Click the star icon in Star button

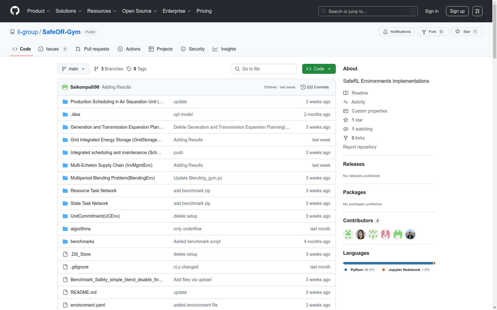[458, 31]
